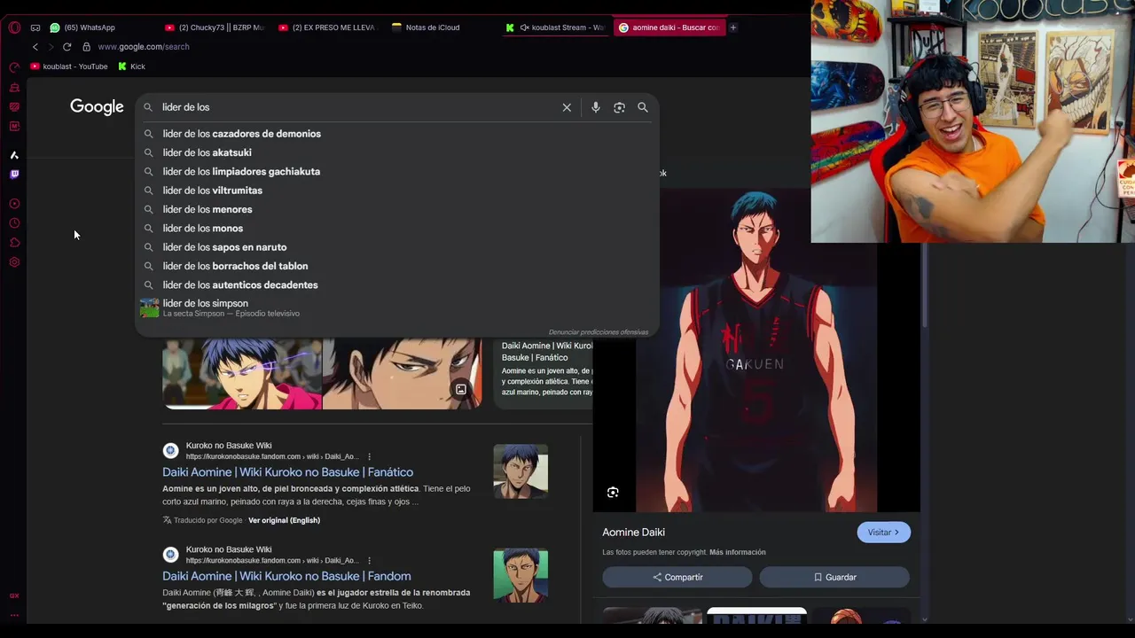Click image badge icon on carousel thumbnail
Viewport: 1135px width, 638px height.
click(x=461, y=389)
